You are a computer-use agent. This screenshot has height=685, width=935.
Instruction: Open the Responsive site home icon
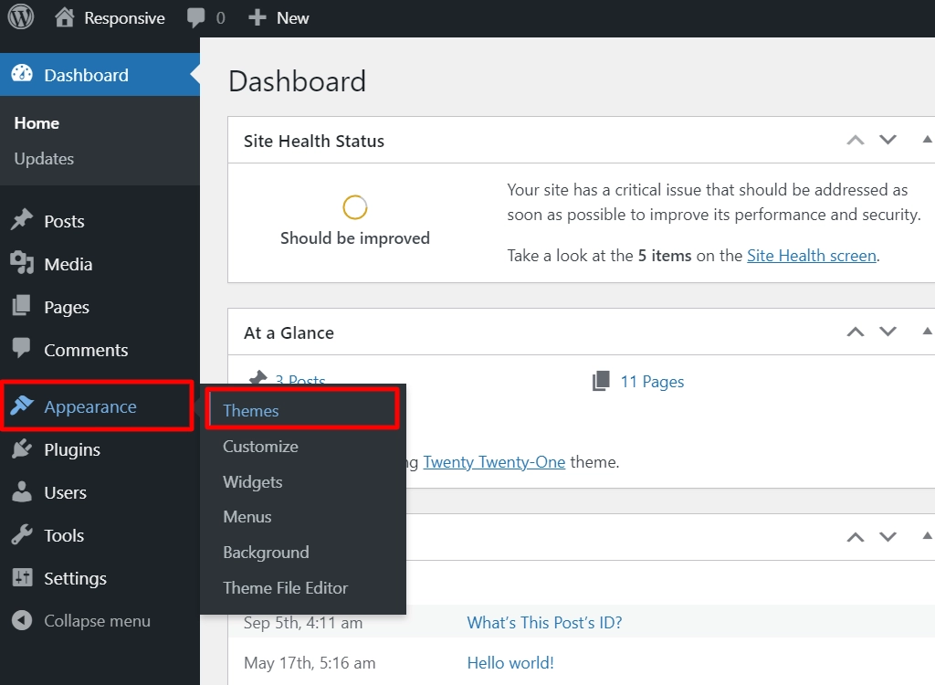pos(65,18)
